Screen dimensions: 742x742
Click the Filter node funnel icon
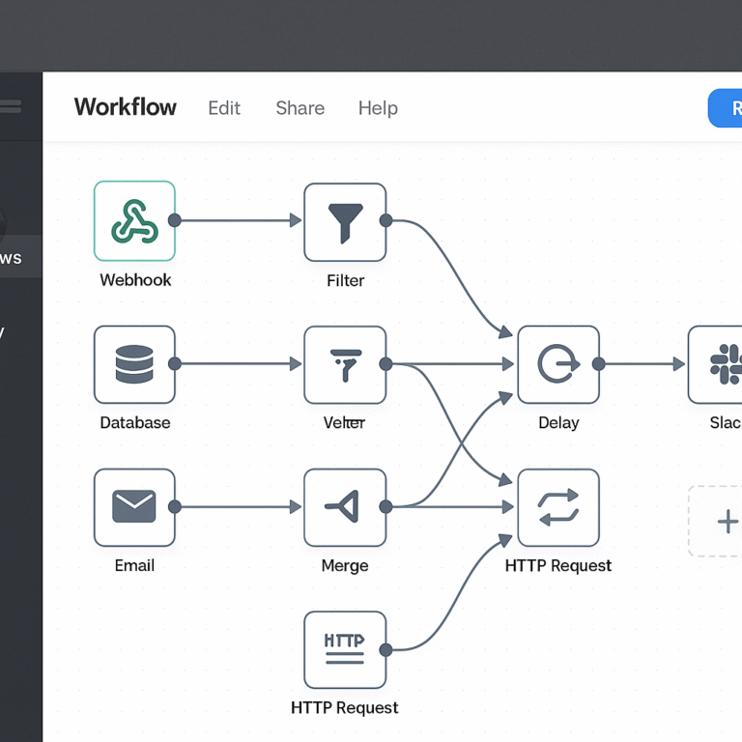[x=345, y=222]
